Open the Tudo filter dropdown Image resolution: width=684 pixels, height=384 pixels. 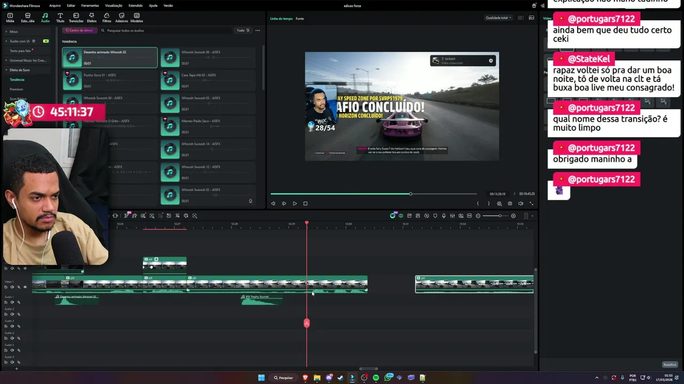243,30
